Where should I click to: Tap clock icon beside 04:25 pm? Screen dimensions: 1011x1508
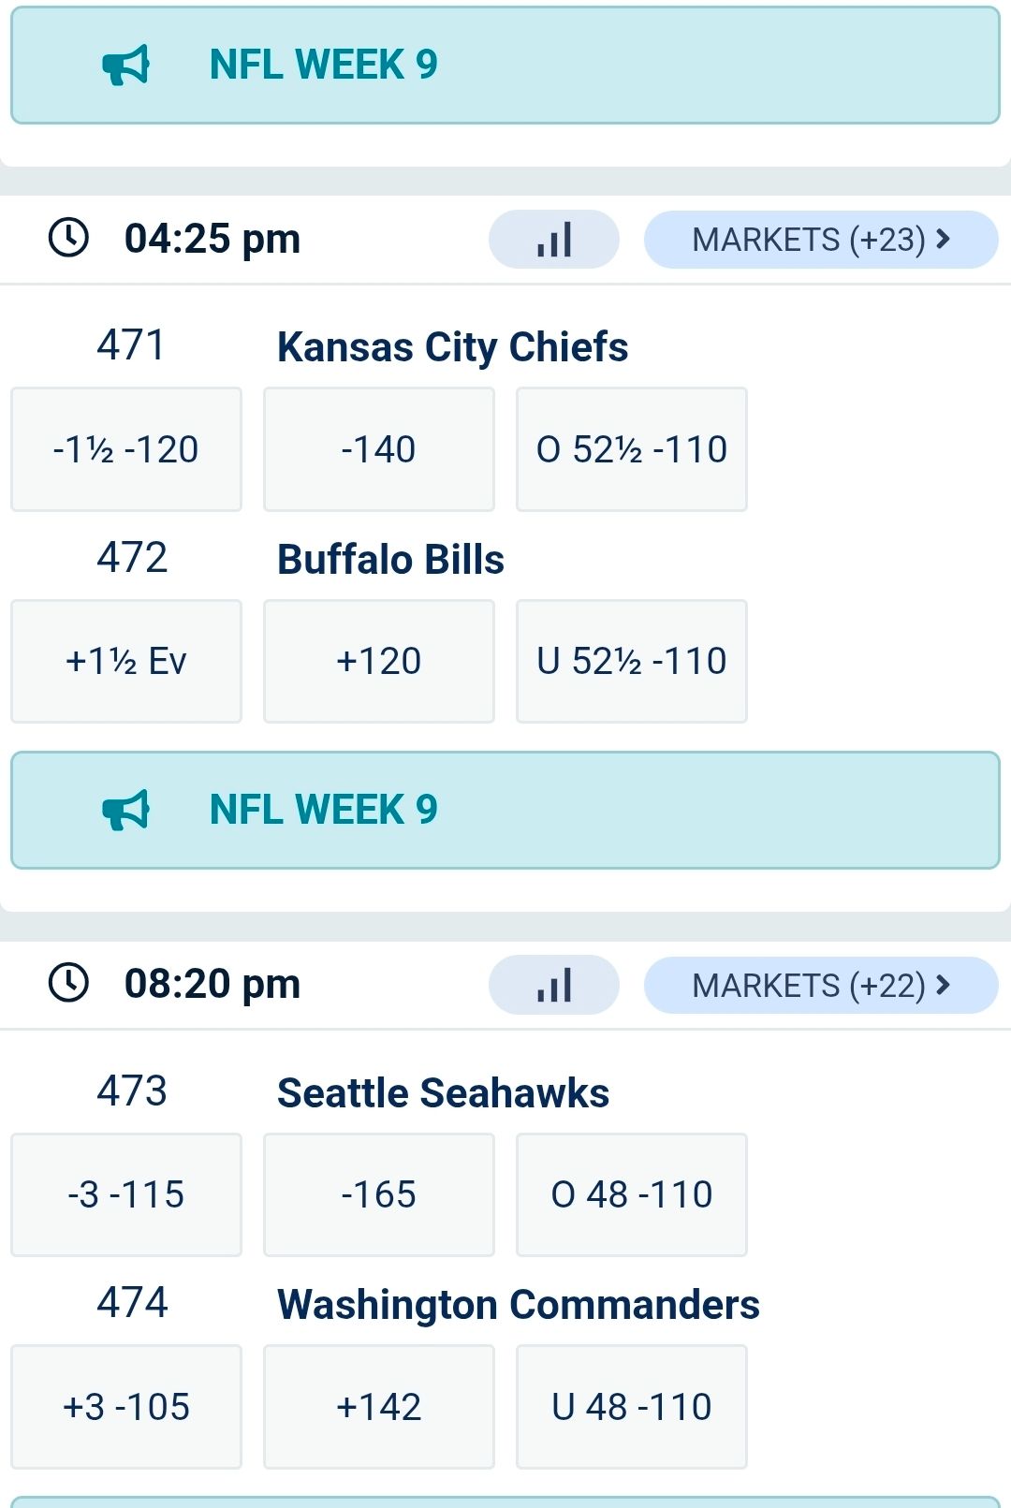click(68, 238)
